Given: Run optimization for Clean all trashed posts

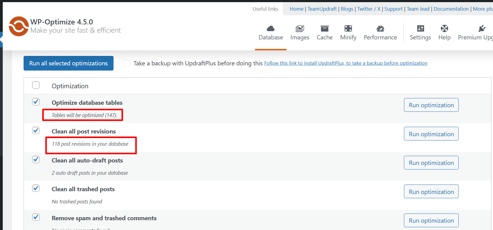Looking at the screenshot, I should pos(431,192).
